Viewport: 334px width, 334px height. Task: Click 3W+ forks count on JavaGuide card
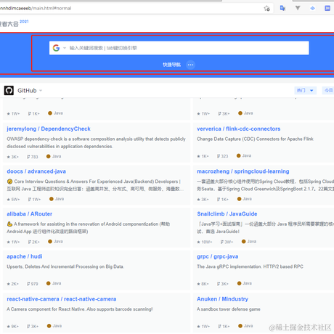coord(227,242)
